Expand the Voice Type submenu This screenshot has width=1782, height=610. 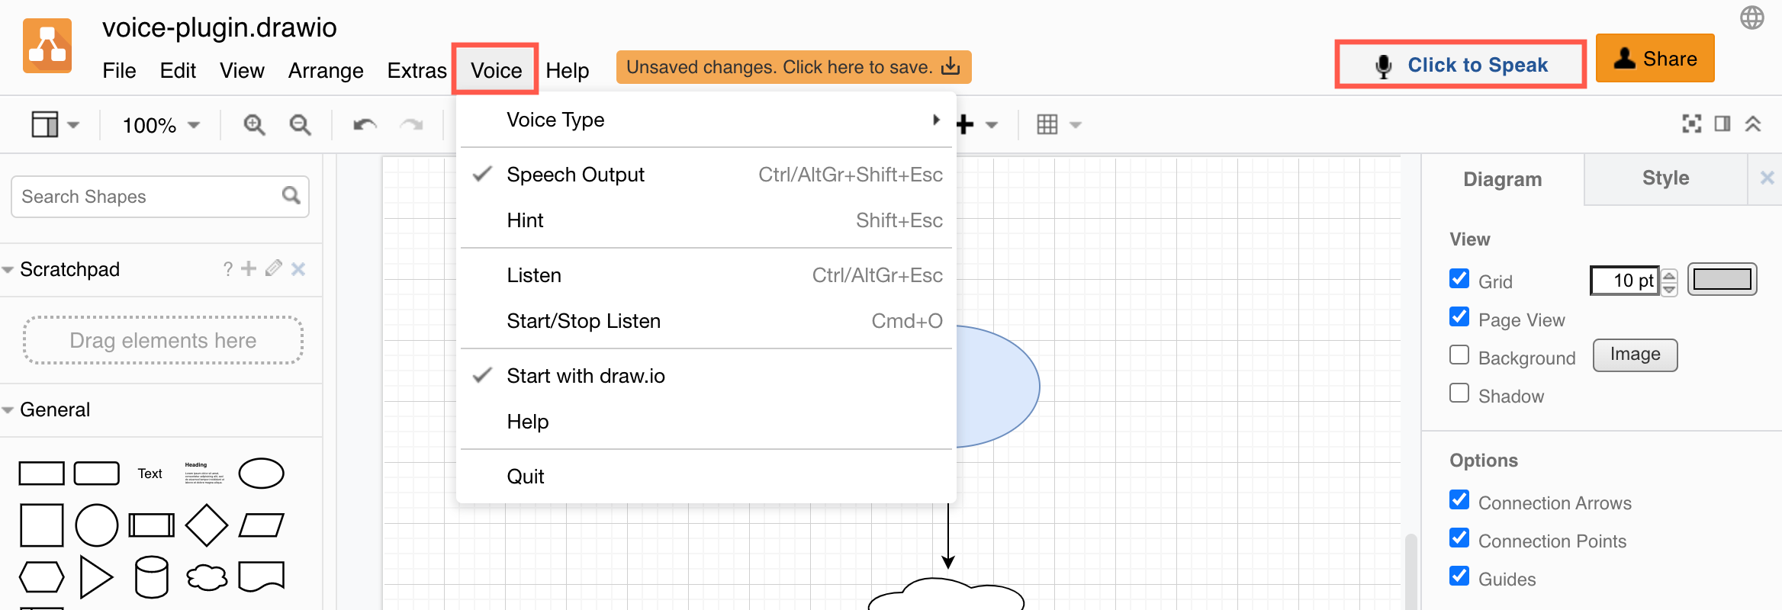[x=706, y=120]
